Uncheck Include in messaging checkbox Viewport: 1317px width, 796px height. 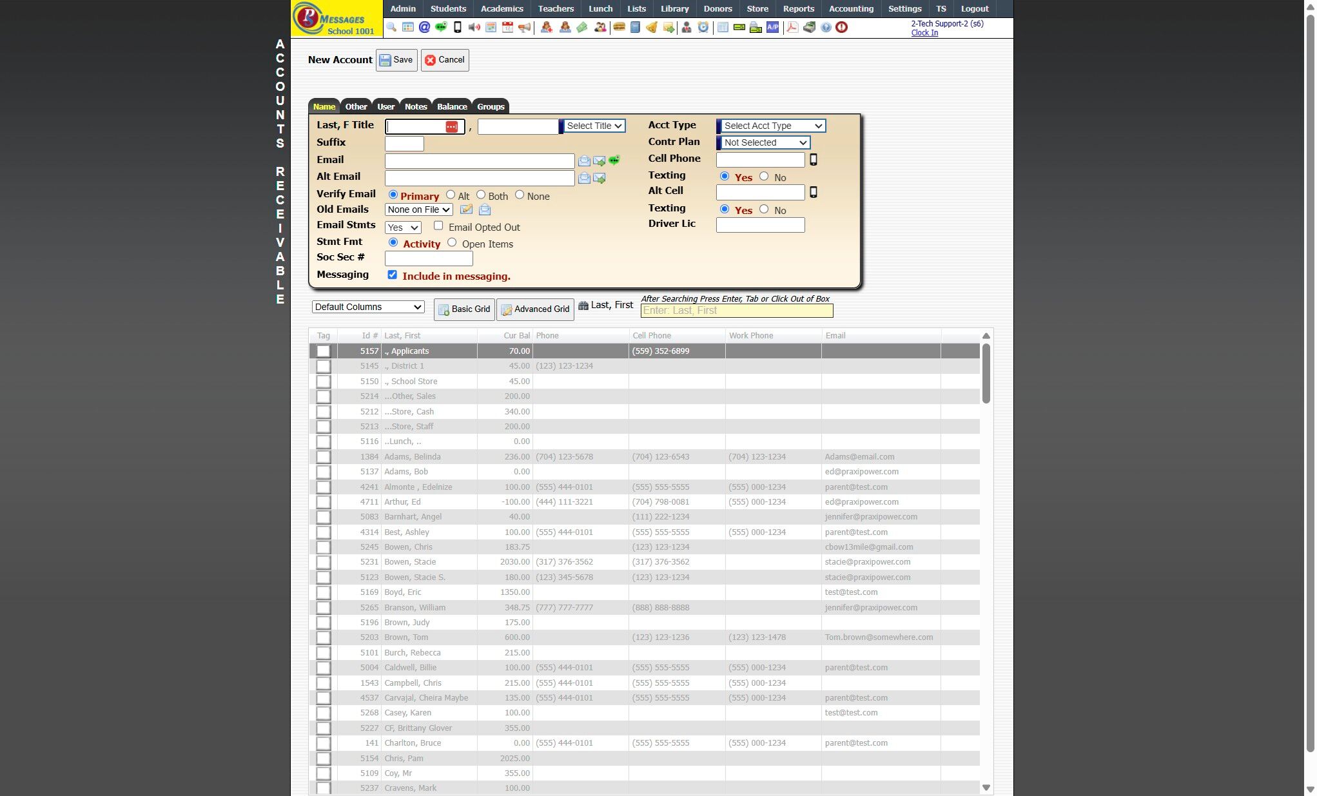[392, 275]
